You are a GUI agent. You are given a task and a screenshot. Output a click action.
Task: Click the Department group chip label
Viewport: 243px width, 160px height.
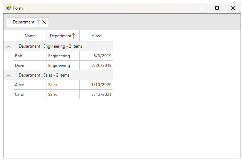24,22
